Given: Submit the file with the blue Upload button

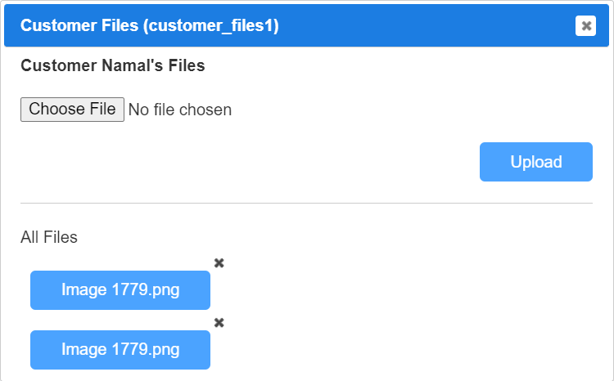Looking at the screenshot, I should tap(535, 162).
